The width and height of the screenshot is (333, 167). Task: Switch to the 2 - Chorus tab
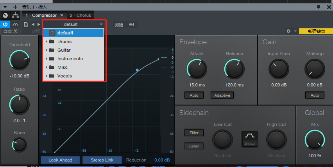[x=80, y=15]
